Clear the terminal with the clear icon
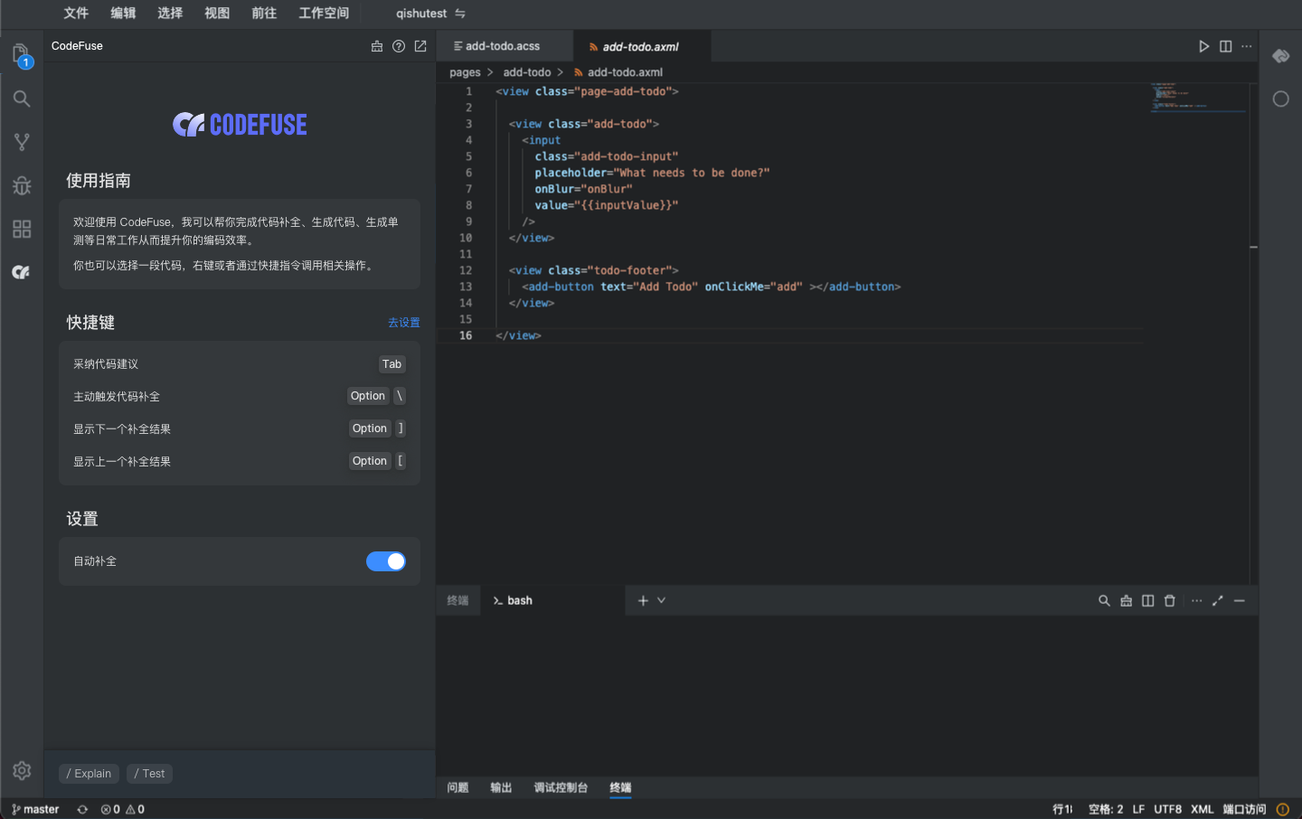 pos(1127,600)
